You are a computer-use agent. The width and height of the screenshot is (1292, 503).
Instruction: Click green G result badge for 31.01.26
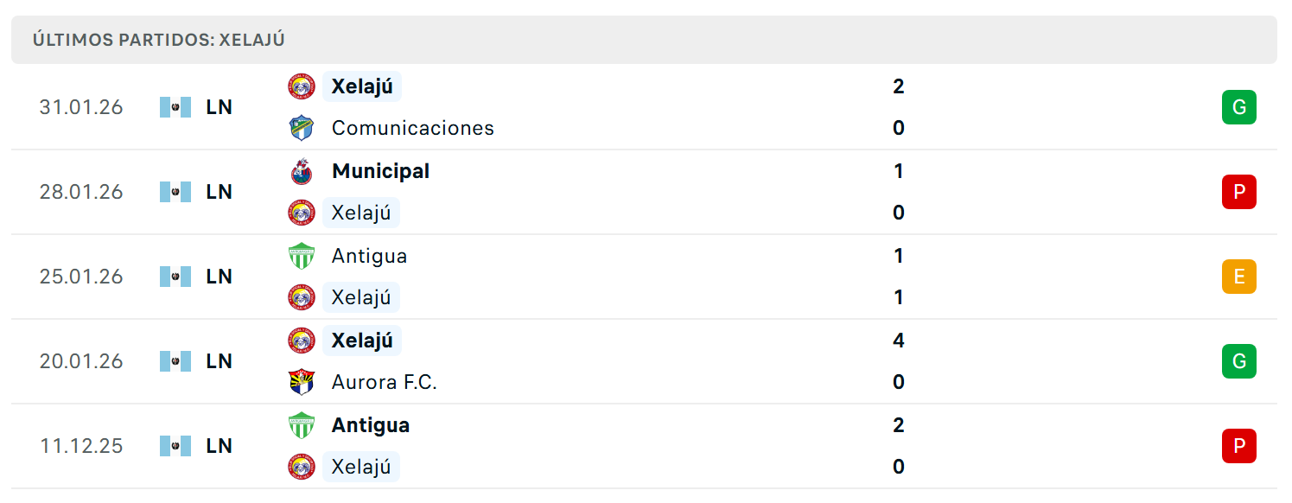pyautogui.click(x=1239, y=107)
